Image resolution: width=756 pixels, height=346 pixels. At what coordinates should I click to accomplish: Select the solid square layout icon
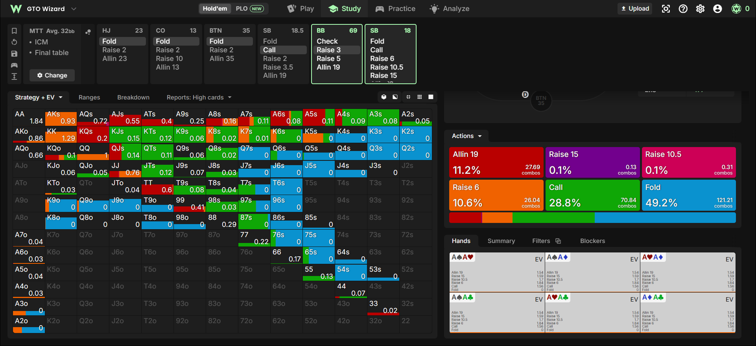[431, 97]
